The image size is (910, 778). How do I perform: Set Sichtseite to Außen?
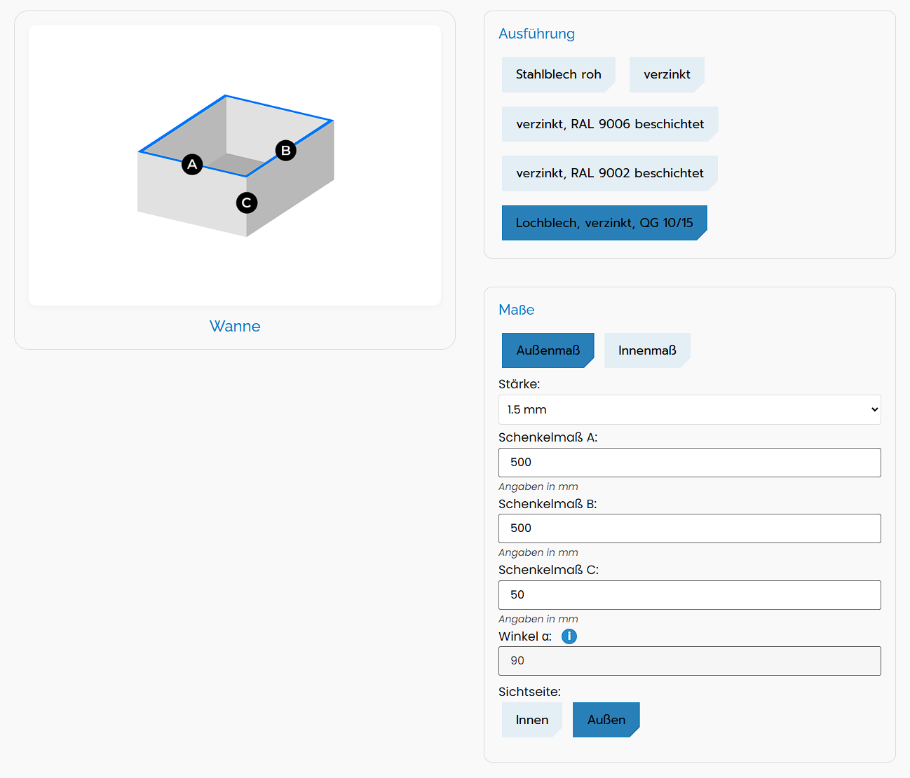[x=606, y=720]
